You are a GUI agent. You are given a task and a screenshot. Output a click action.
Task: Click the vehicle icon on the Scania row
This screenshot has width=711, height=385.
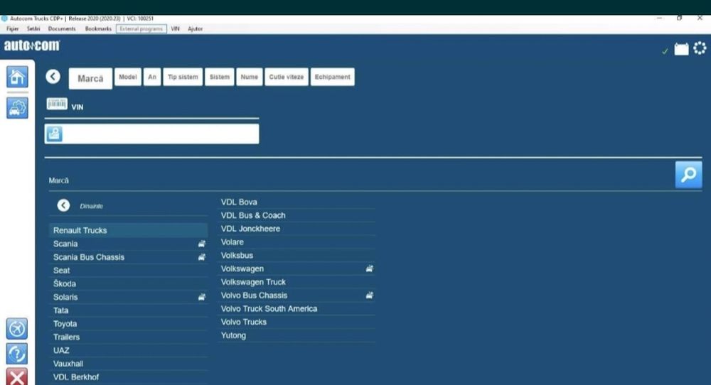202,244
